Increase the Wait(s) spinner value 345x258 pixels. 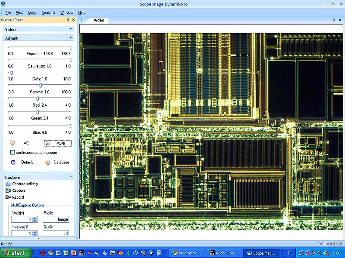[35, 218]
